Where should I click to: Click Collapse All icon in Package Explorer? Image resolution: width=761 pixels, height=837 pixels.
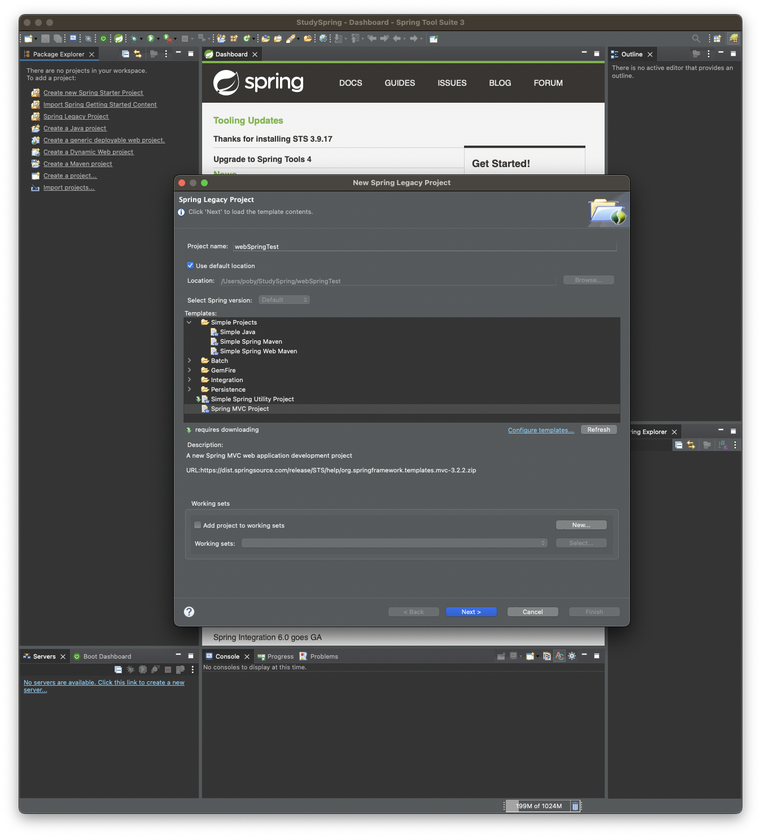(x=125, y=54)
